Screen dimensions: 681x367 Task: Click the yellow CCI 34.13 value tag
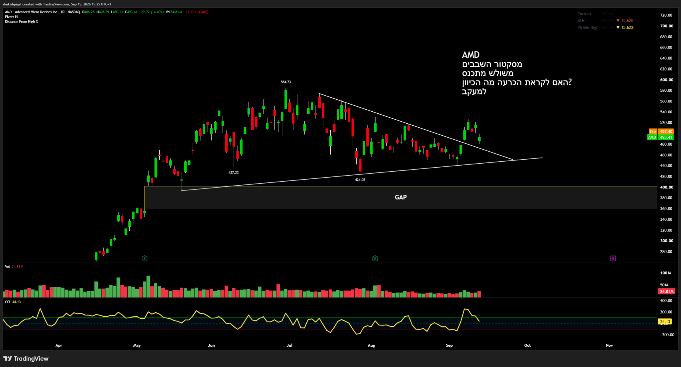(x=665, y=321)
